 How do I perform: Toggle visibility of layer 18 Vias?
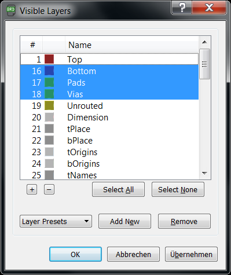[x=109, y=94]
